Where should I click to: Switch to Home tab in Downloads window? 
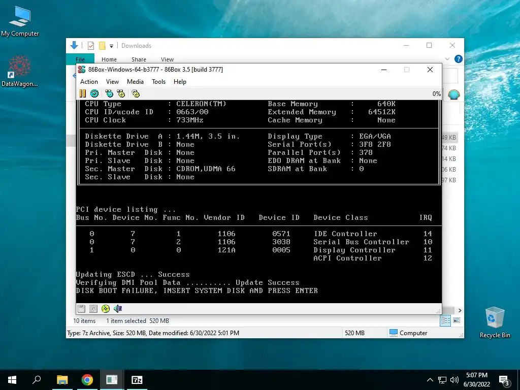pos(109,59)
